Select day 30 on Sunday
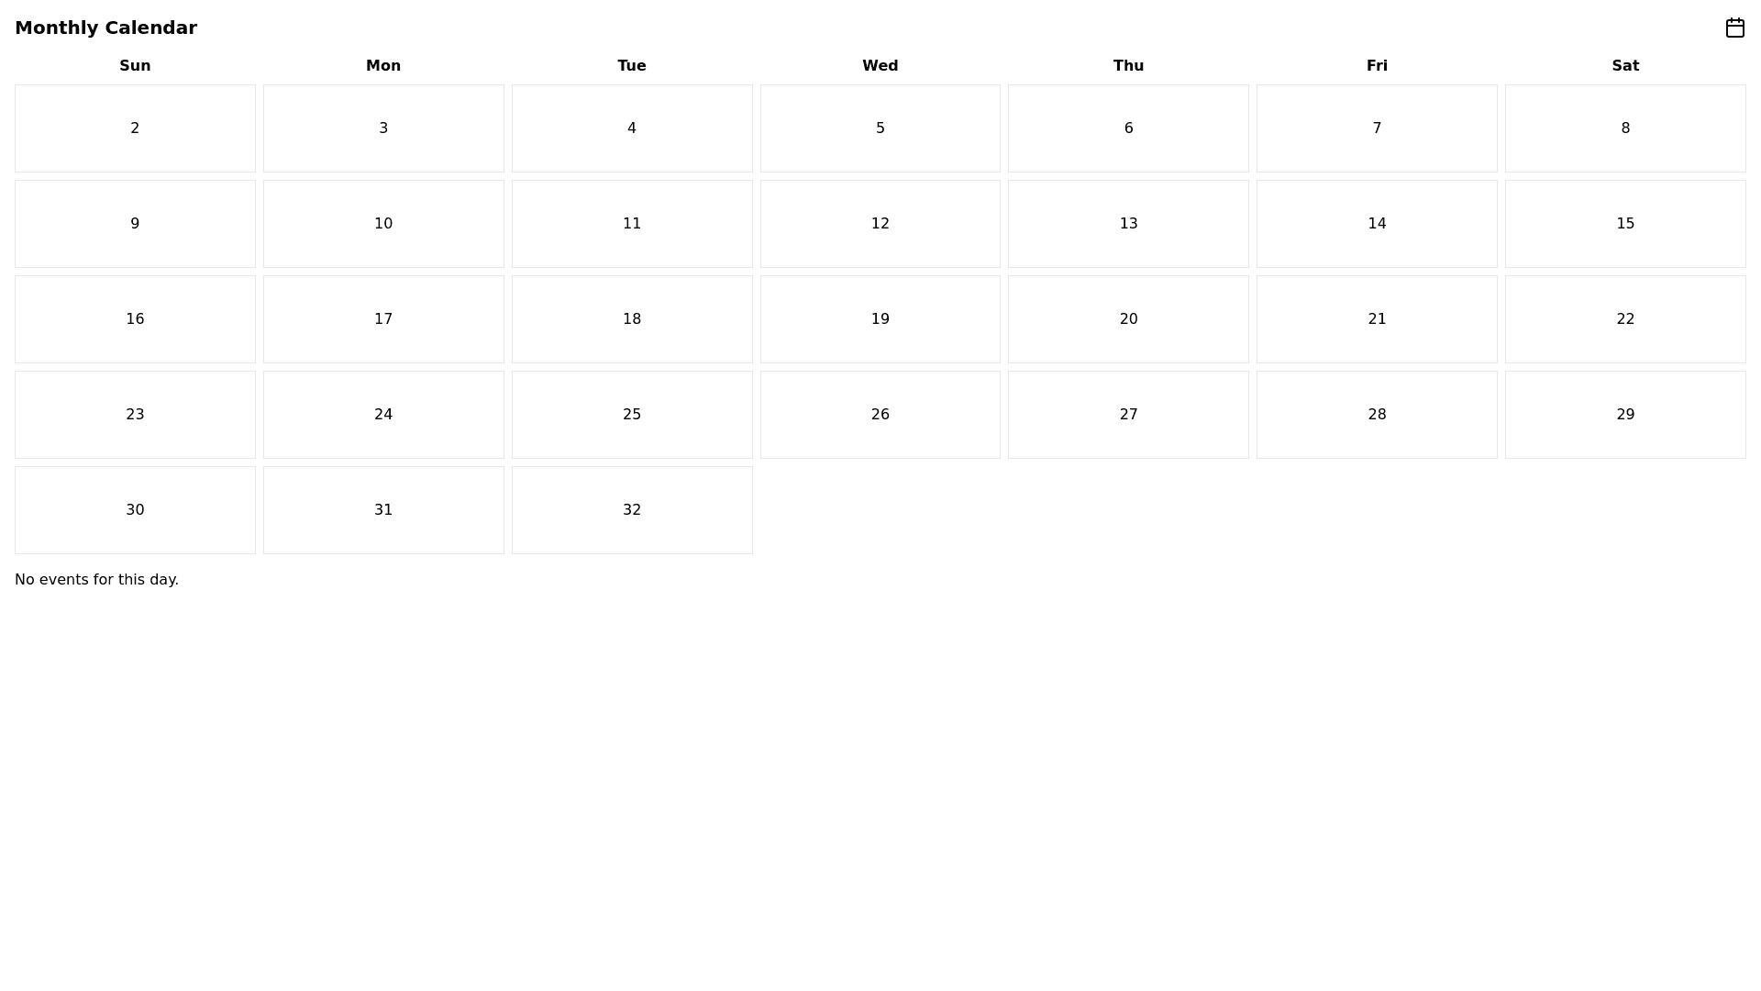 click(135, 510)
